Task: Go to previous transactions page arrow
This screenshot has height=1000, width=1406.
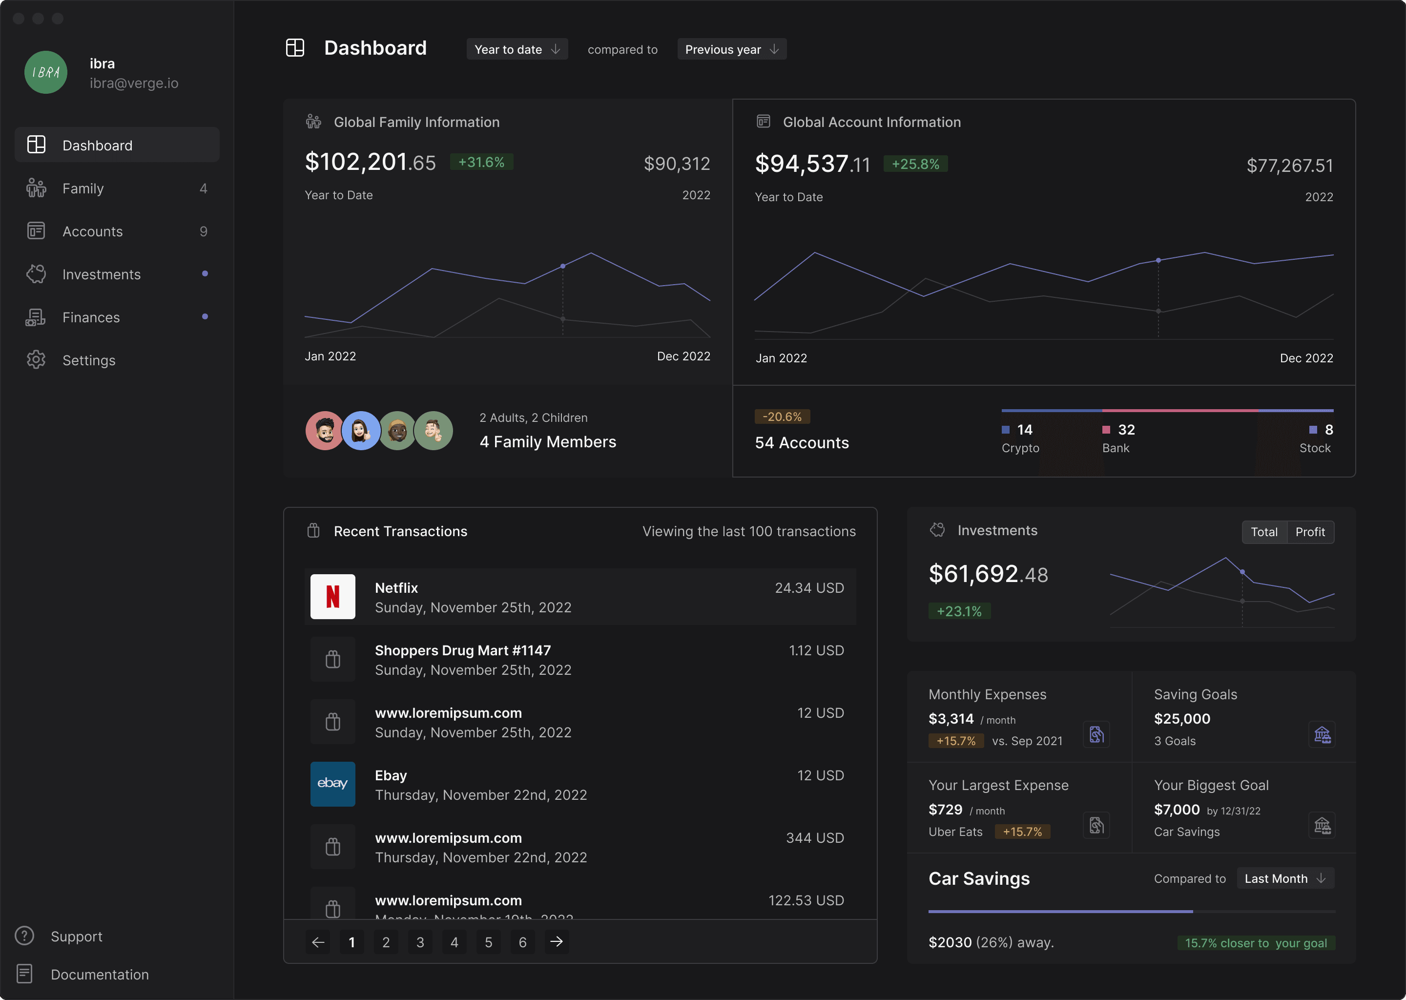Action: coord(318,942)
